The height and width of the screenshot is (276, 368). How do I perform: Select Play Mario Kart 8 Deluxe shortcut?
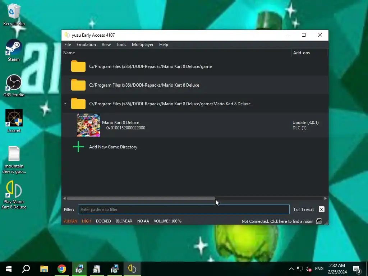tap(14, 195)
